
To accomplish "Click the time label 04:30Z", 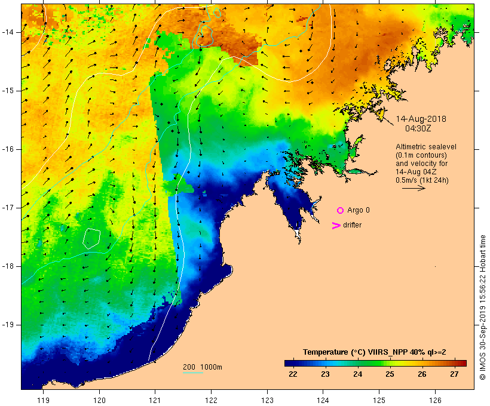I will point(418,128).
